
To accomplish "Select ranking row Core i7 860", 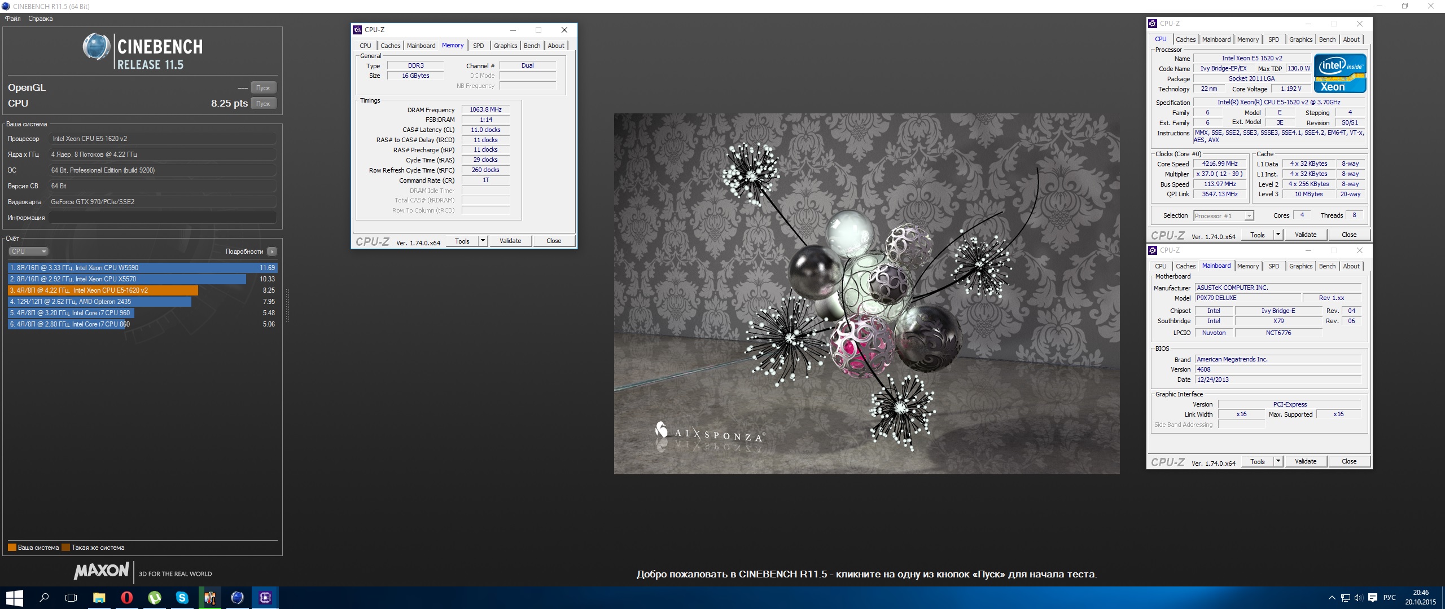I will (x=142, y=324).
